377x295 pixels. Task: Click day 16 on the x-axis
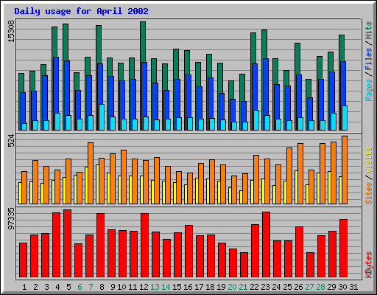[188, 287]
